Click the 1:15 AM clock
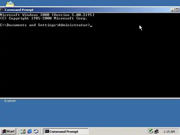 coord(169,132)
